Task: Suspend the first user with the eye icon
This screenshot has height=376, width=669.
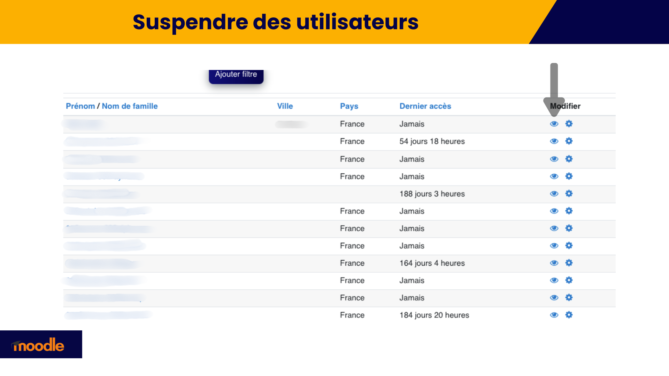Action: click(x=554, y=124)
